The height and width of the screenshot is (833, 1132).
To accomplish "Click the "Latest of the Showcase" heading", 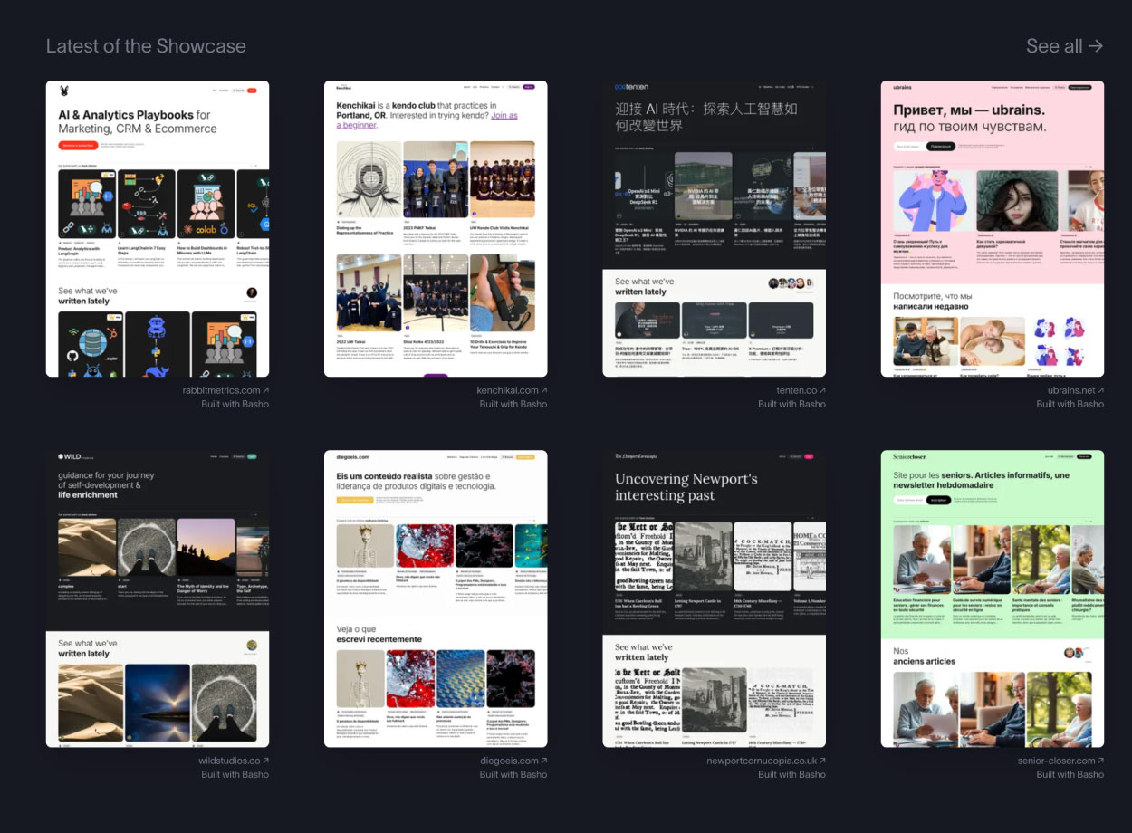I will pos(146,46).
